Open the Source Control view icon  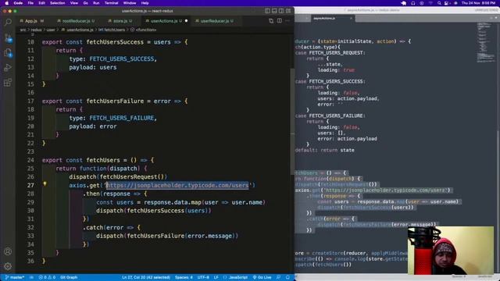pos(8,37)
